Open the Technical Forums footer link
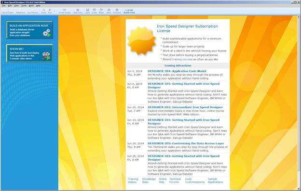Image resolution: width=301 pixels, height=191 pixels. click(175, 180)
